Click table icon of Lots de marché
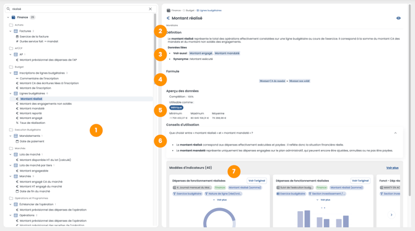Image resolution: width=415 pixels, height=231 pixels. click(16, 154)
